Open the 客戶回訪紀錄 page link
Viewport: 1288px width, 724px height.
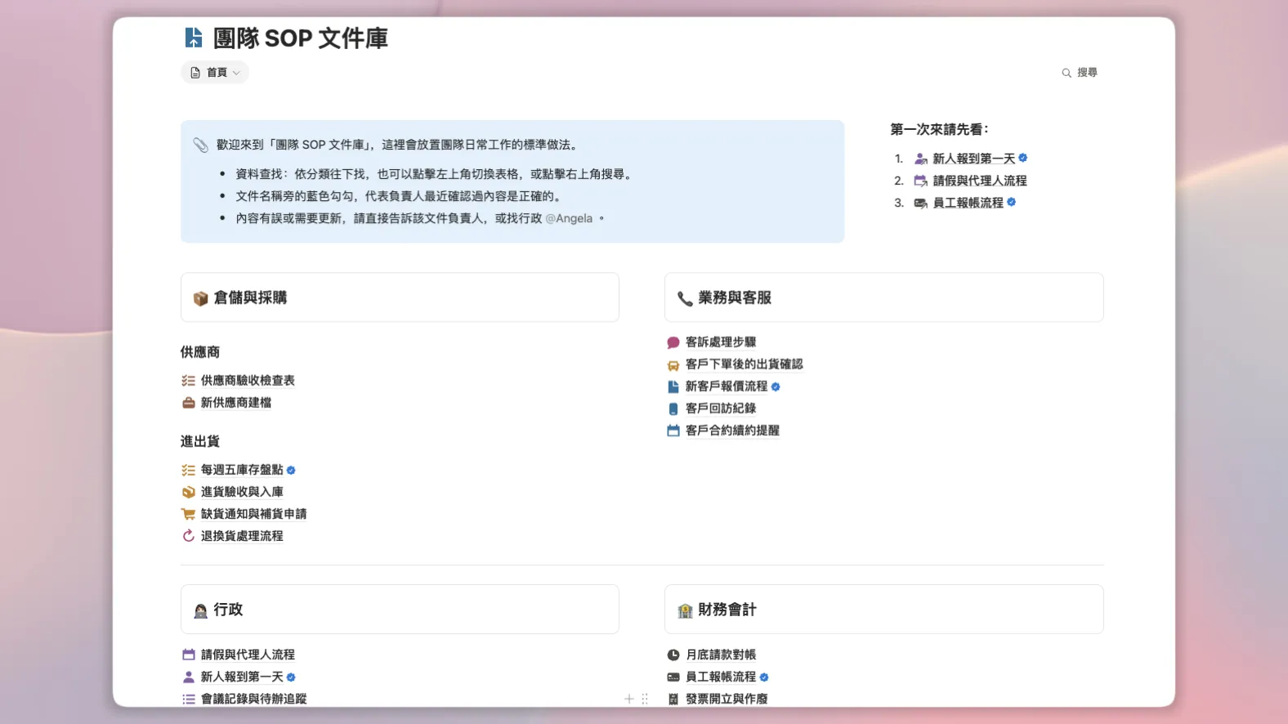click(721, 409)
